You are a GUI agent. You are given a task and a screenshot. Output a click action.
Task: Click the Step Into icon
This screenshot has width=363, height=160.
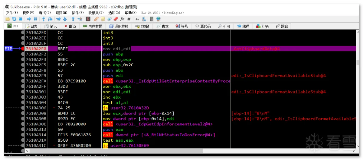coord(44,19)
